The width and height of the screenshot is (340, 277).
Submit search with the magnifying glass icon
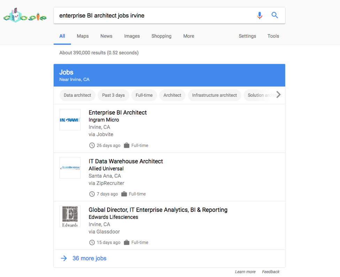click(x=275, y=15)
